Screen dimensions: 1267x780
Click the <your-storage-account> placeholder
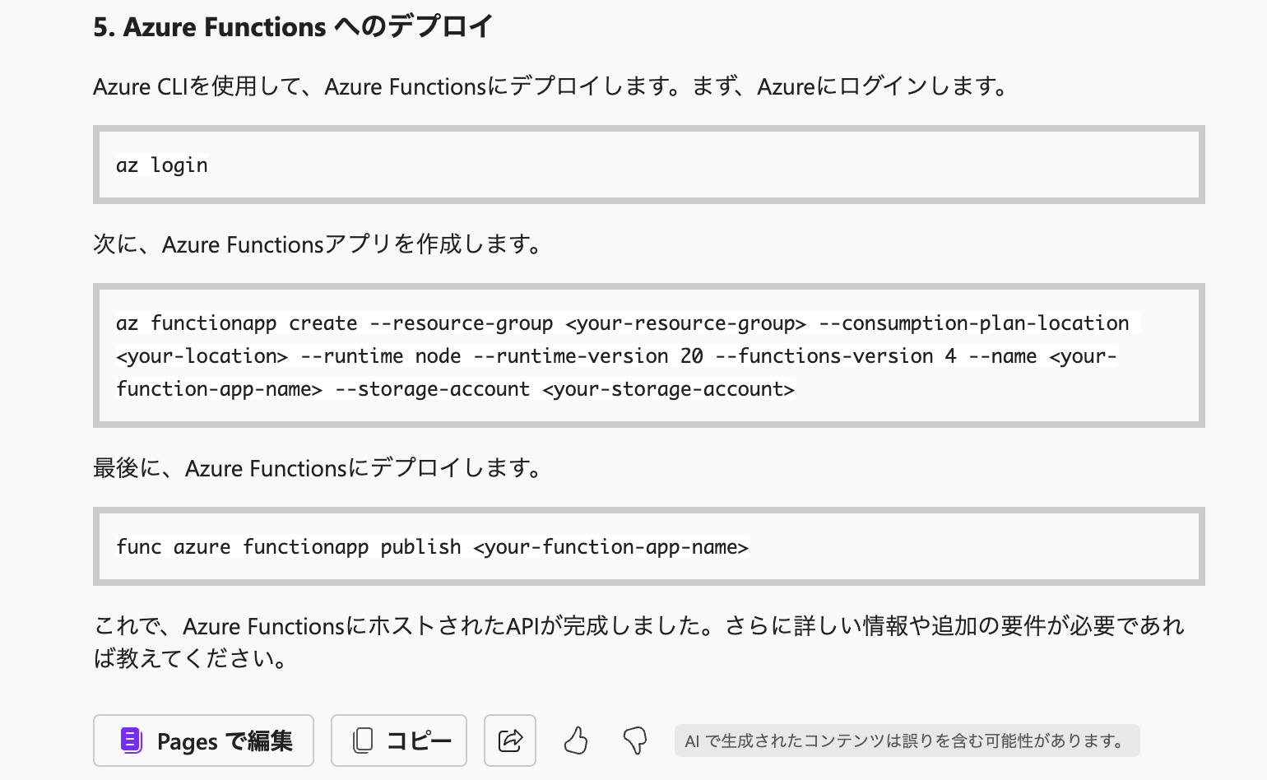(x=668, y=389)
